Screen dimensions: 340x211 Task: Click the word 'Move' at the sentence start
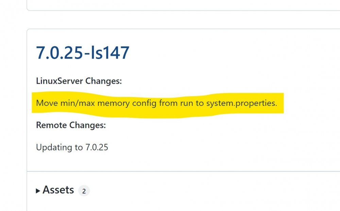pyautogui.click(x=47, y=103)
